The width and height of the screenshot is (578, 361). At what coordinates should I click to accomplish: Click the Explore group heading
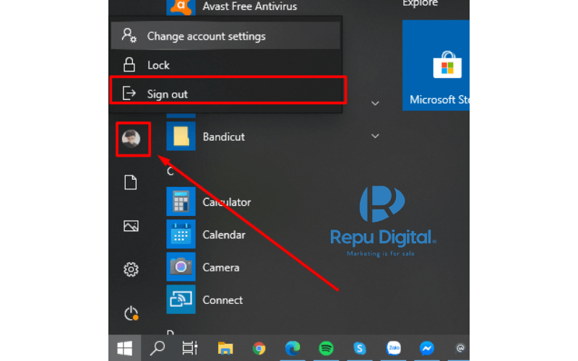[x=420, y=4]
